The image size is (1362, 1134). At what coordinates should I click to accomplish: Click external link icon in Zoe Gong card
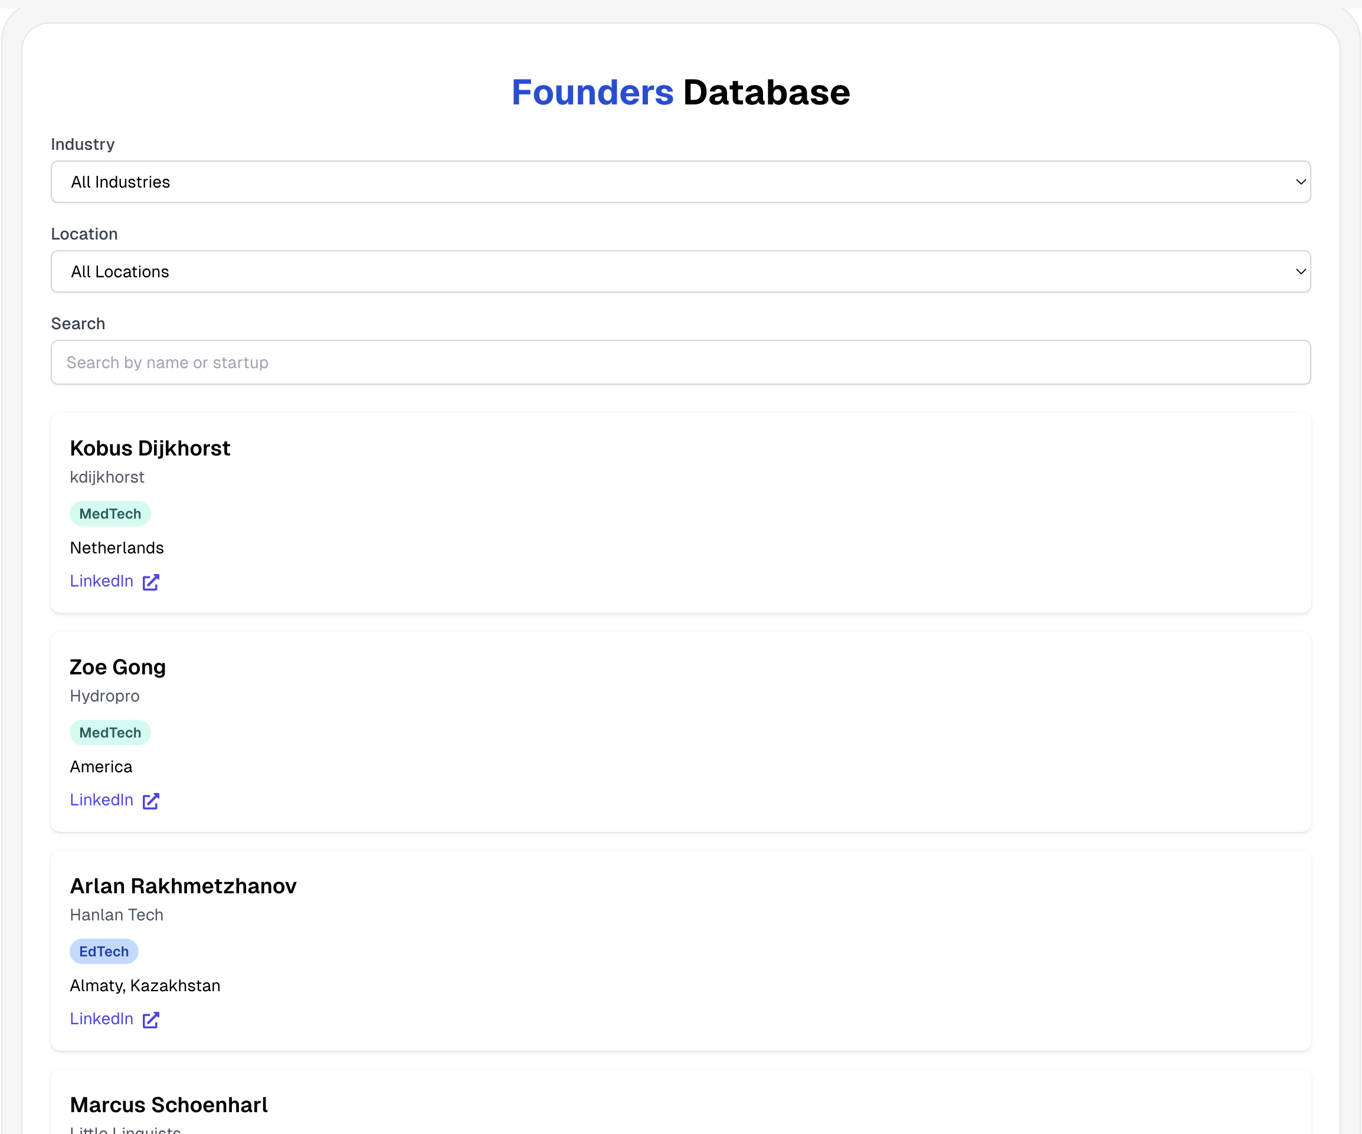[150, 801]
